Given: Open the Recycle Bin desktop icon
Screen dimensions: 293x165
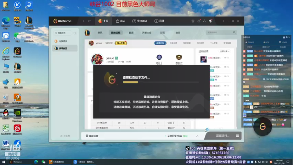Looking at the screenshot, I should click(5, 99).
